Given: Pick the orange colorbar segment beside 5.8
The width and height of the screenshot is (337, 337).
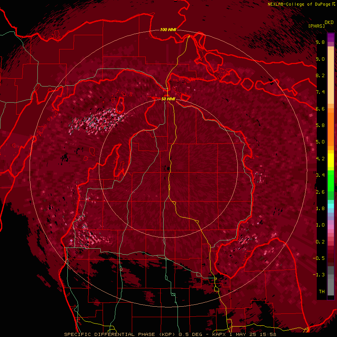Looking at the screenshot, I should [x=331, y=128].
